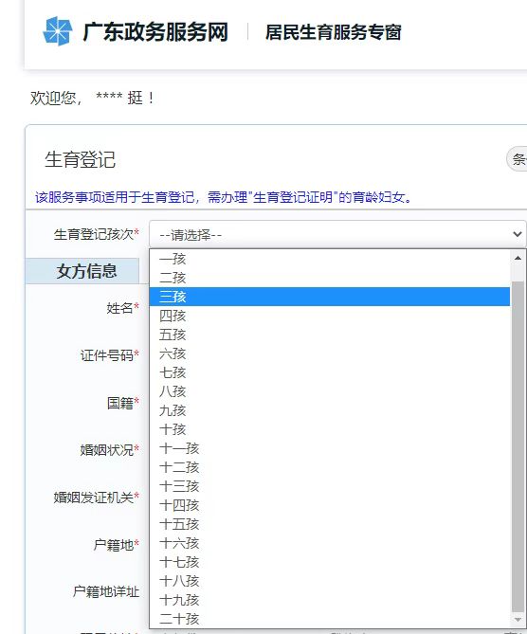527x634 pixels.
Task: Select 二十孩 at the list bottom
Action: [x=330, y=619]
